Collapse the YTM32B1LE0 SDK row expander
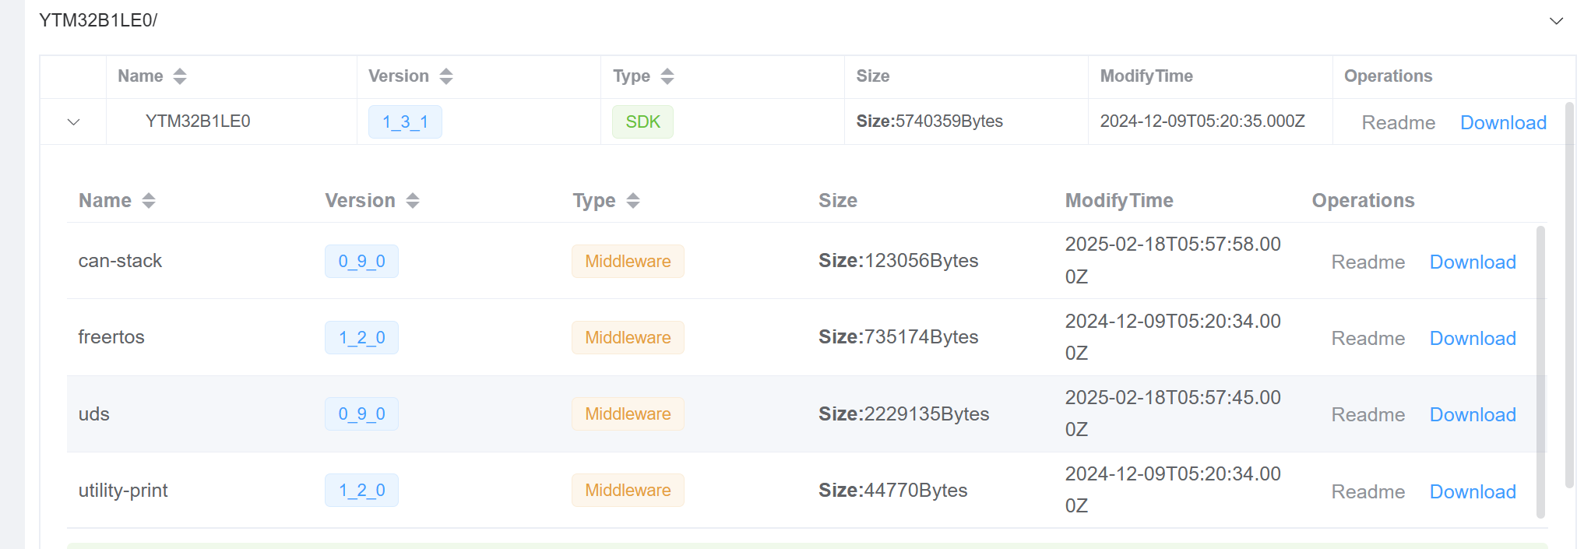 [74, 122]
